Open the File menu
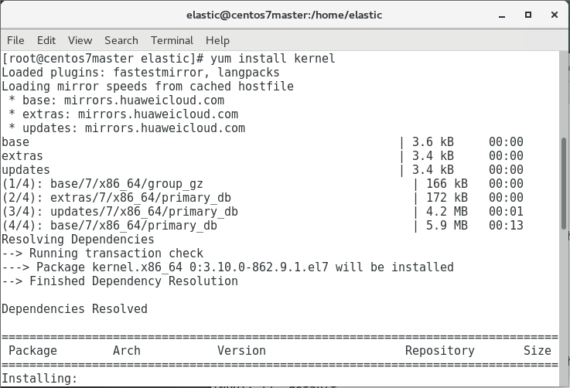This screenshot has width=570, height=388. [x=15, y=40]
